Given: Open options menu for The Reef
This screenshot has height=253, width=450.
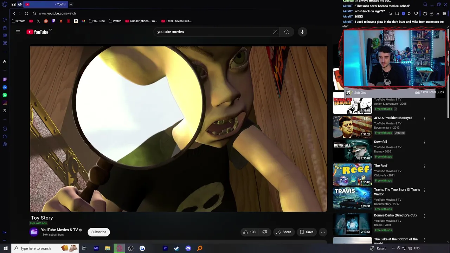Looking at the screenshot, I should point(424,167).
